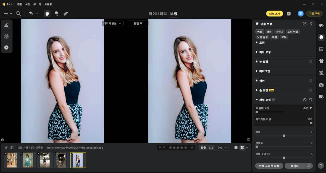Click the link icon on 헤어 row
326x173 pixels.
(x=310, y=81)
